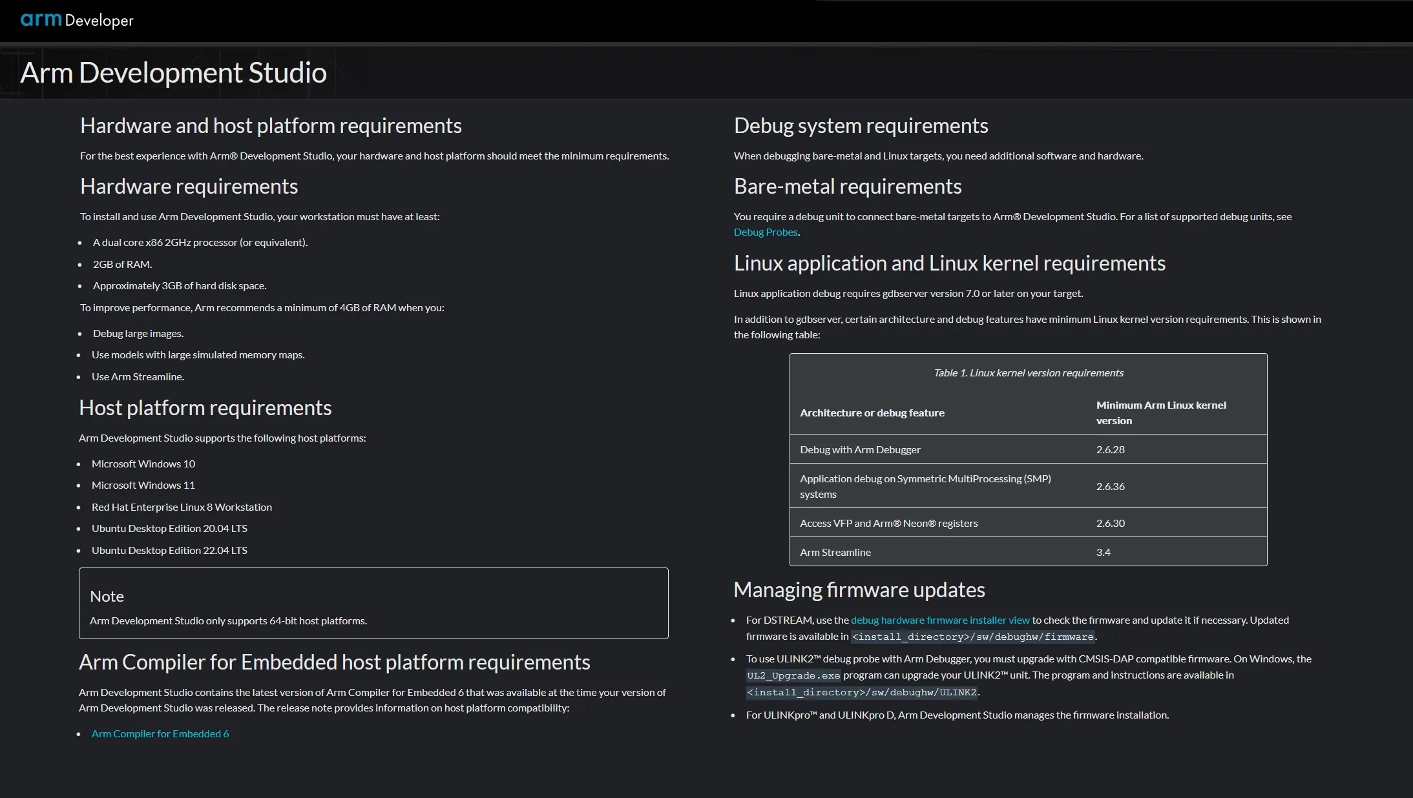Select the Microsoft Windows 11 list item
1413x798 pixels.
point(143,486)
